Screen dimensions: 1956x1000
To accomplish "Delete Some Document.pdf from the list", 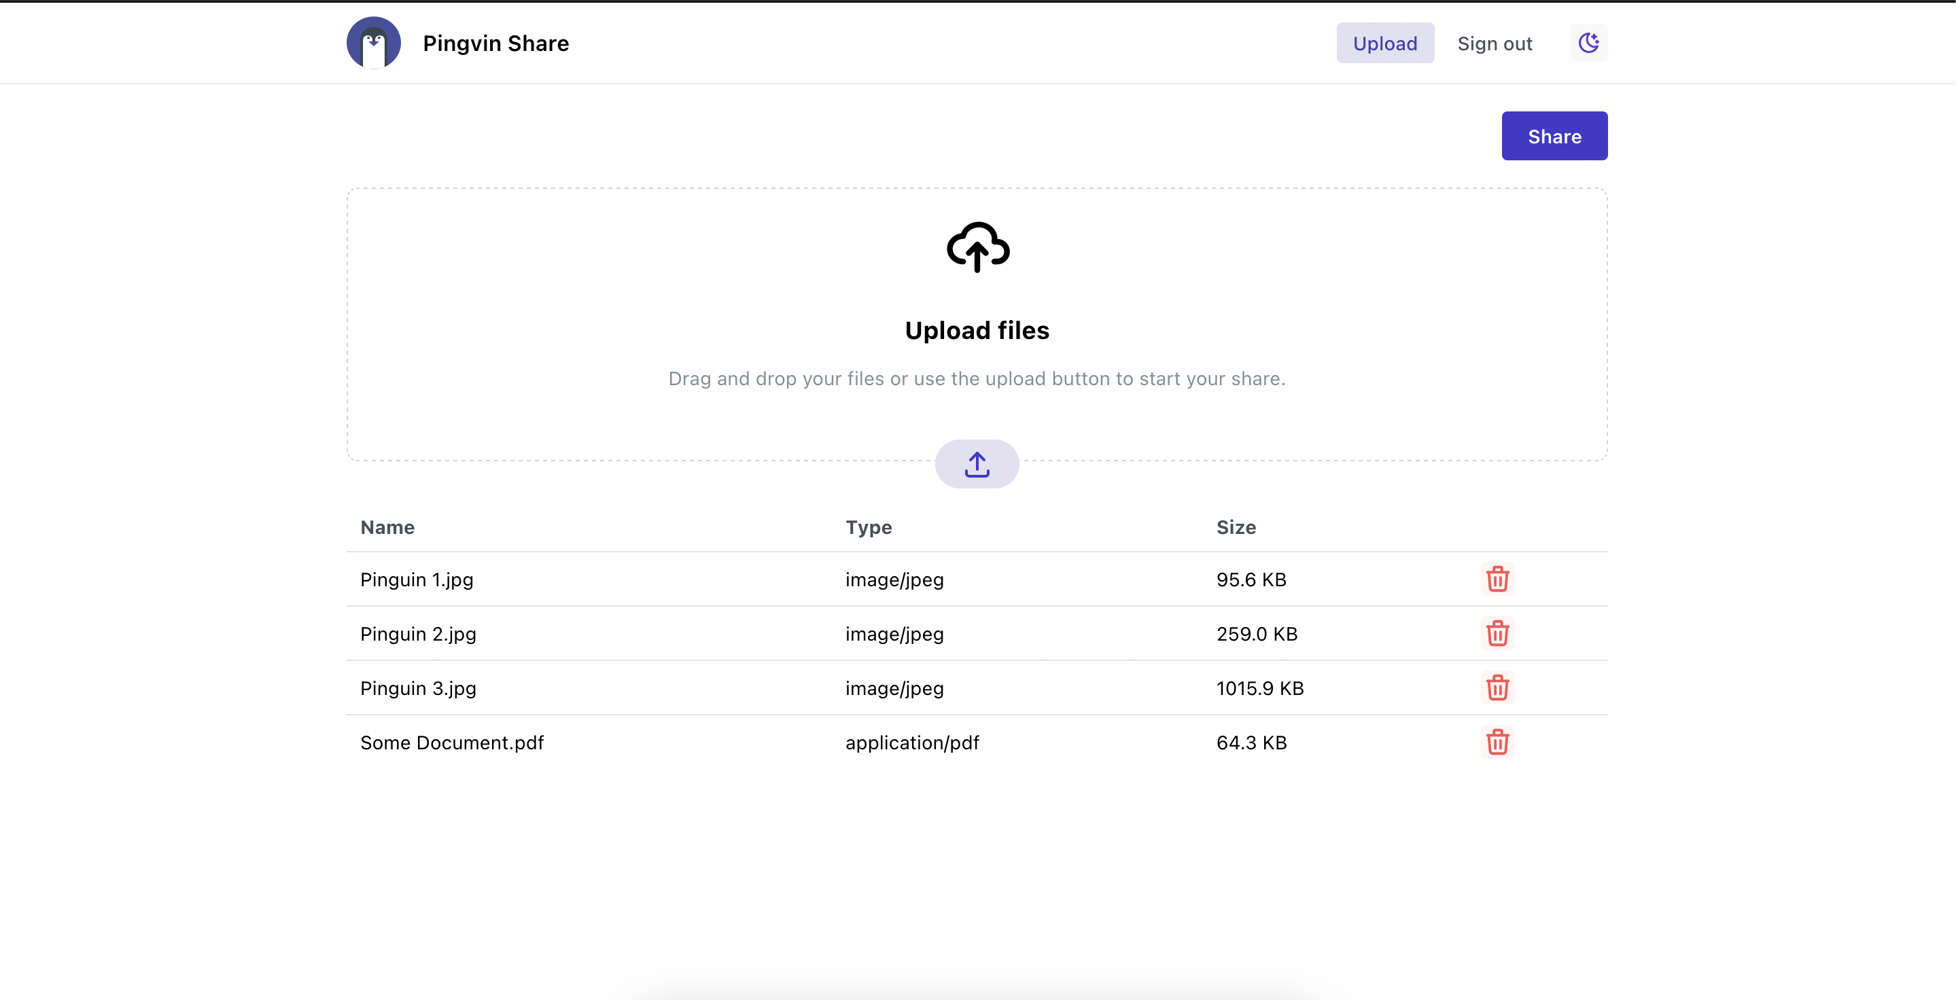I will (x=1497, y=741).
